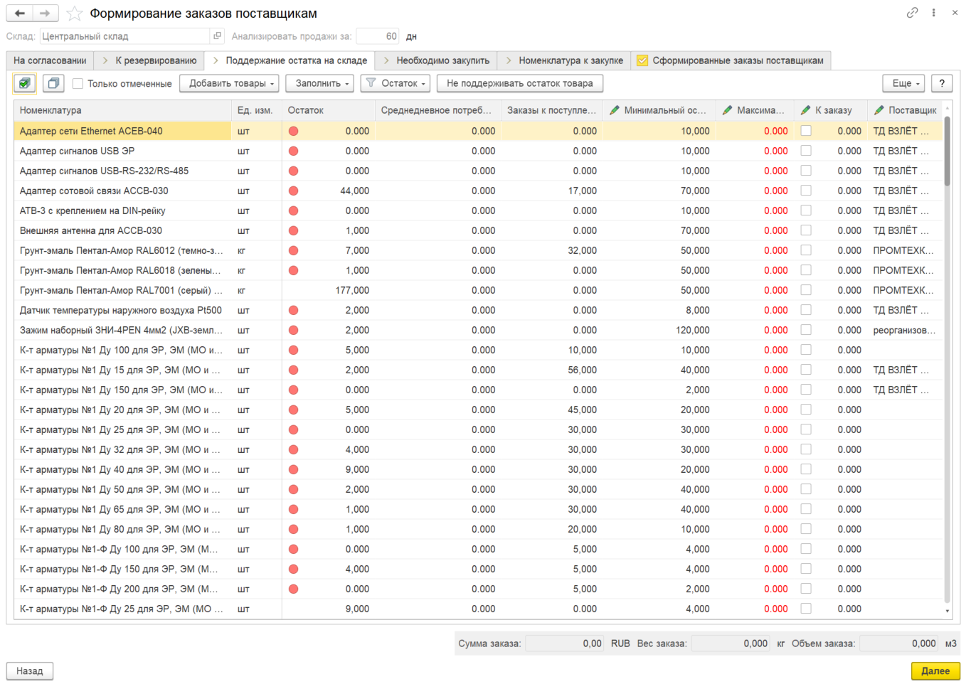Click the uncheck all rows icon
Screen dimensions: 966x684
coord(53,83)
